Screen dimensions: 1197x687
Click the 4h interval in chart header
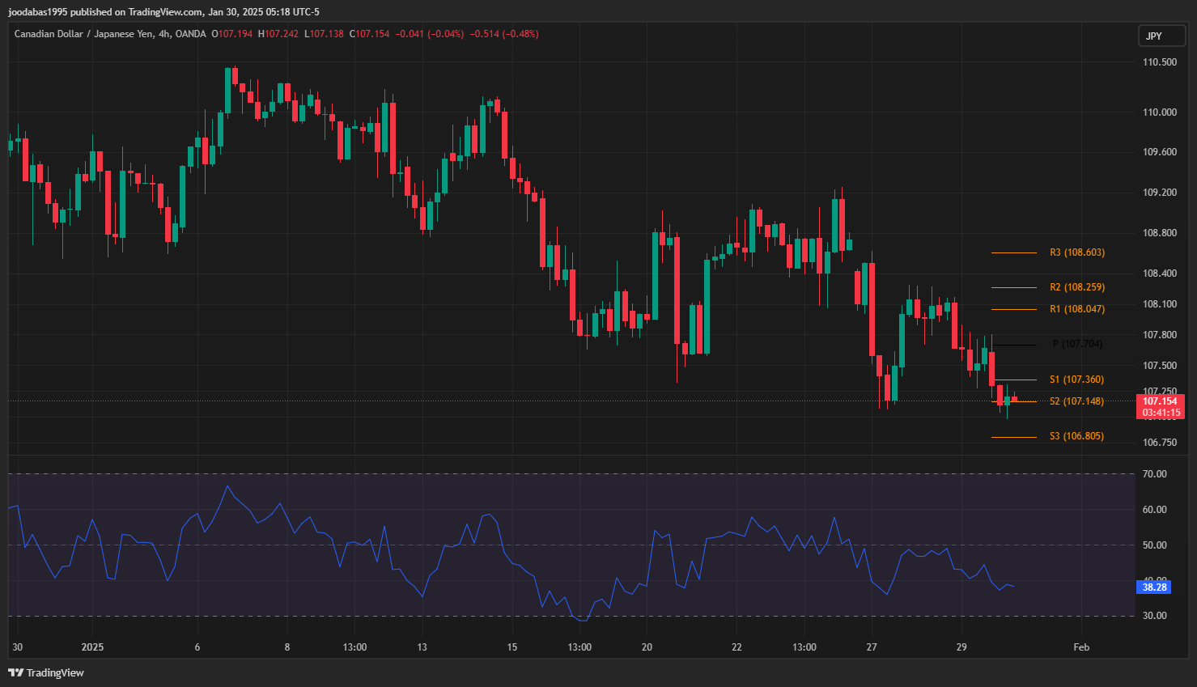(x=164, y=34)
